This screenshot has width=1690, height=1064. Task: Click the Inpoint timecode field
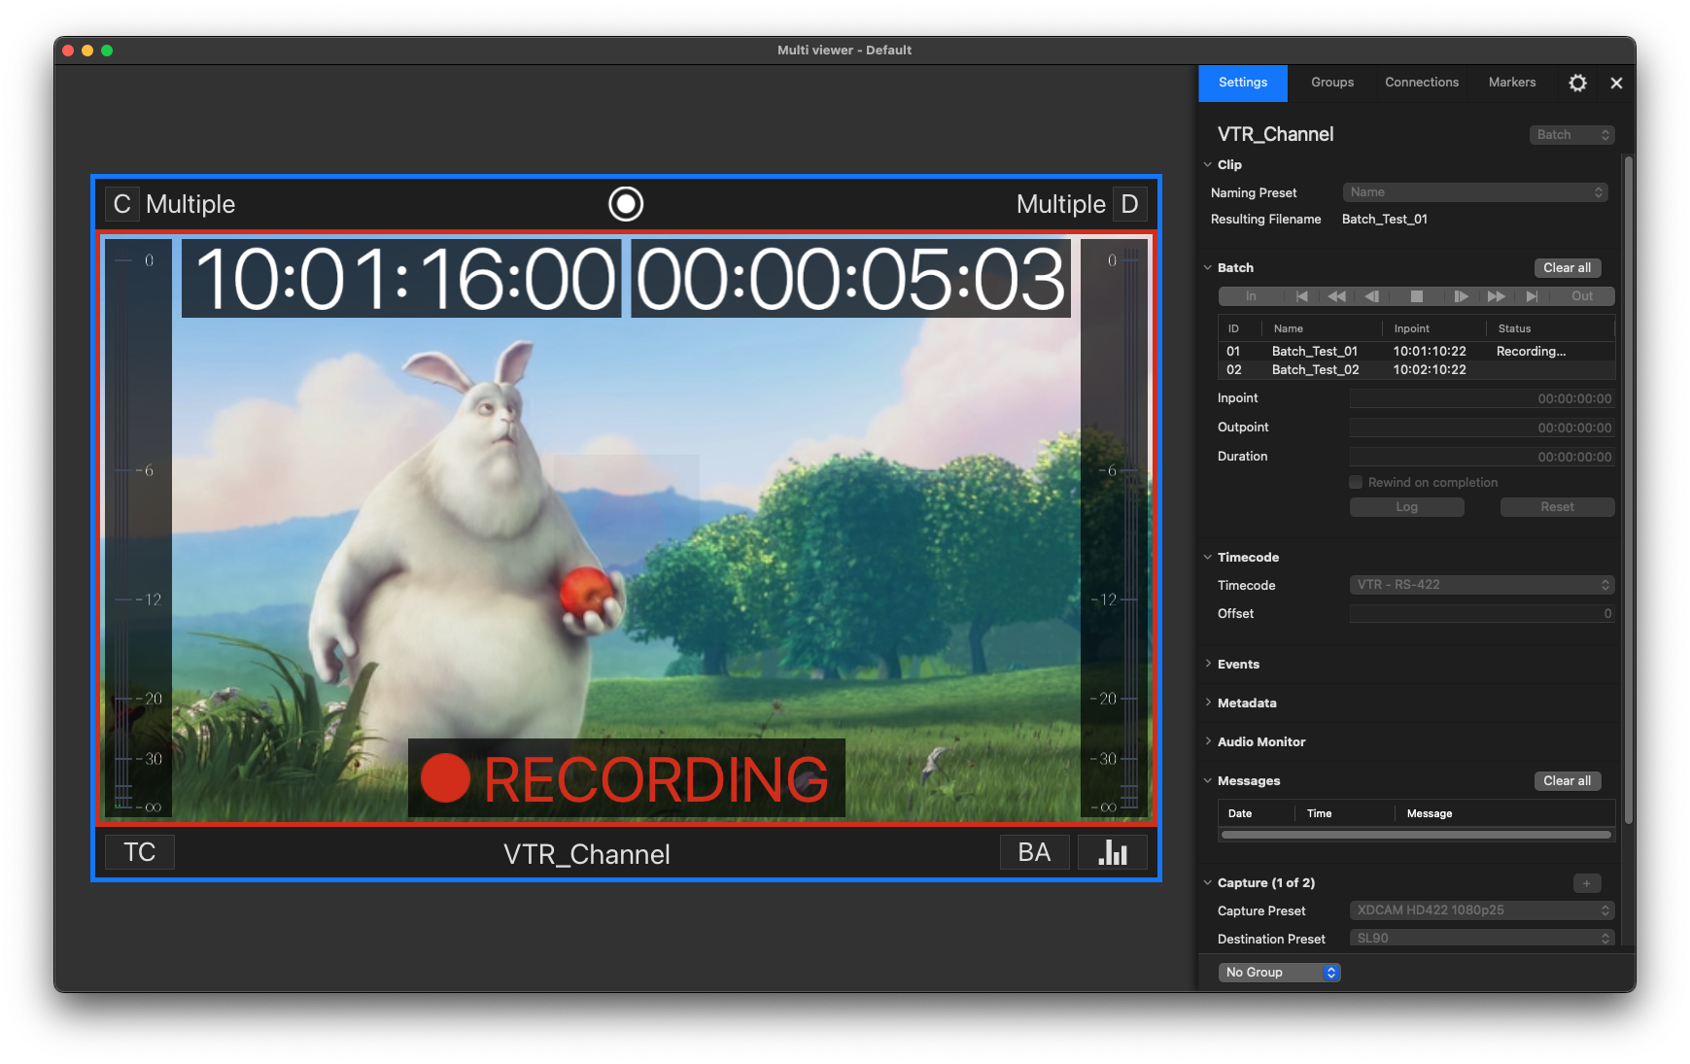click(1482, 399)
